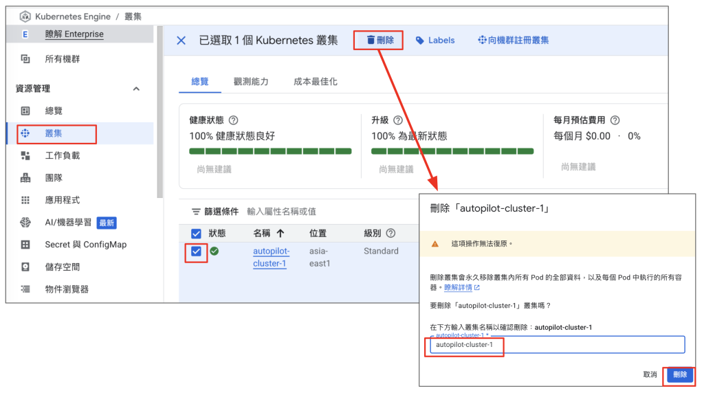This screenshot has height=393, width=704.
Task: Toggle the select-all checkbox in table header
Action: coord(197,234)
